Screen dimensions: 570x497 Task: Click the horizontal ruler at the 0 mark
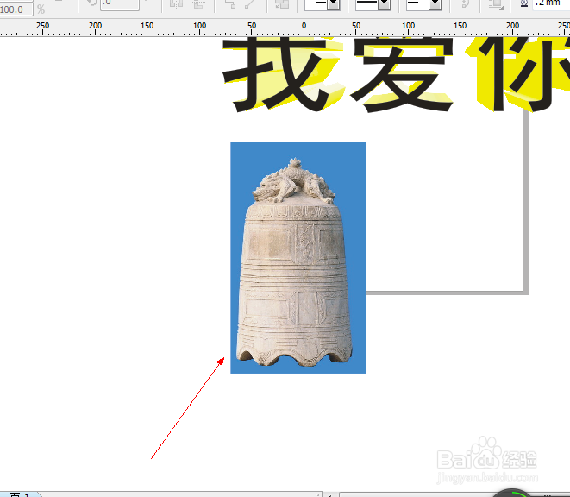coord(304,28)
